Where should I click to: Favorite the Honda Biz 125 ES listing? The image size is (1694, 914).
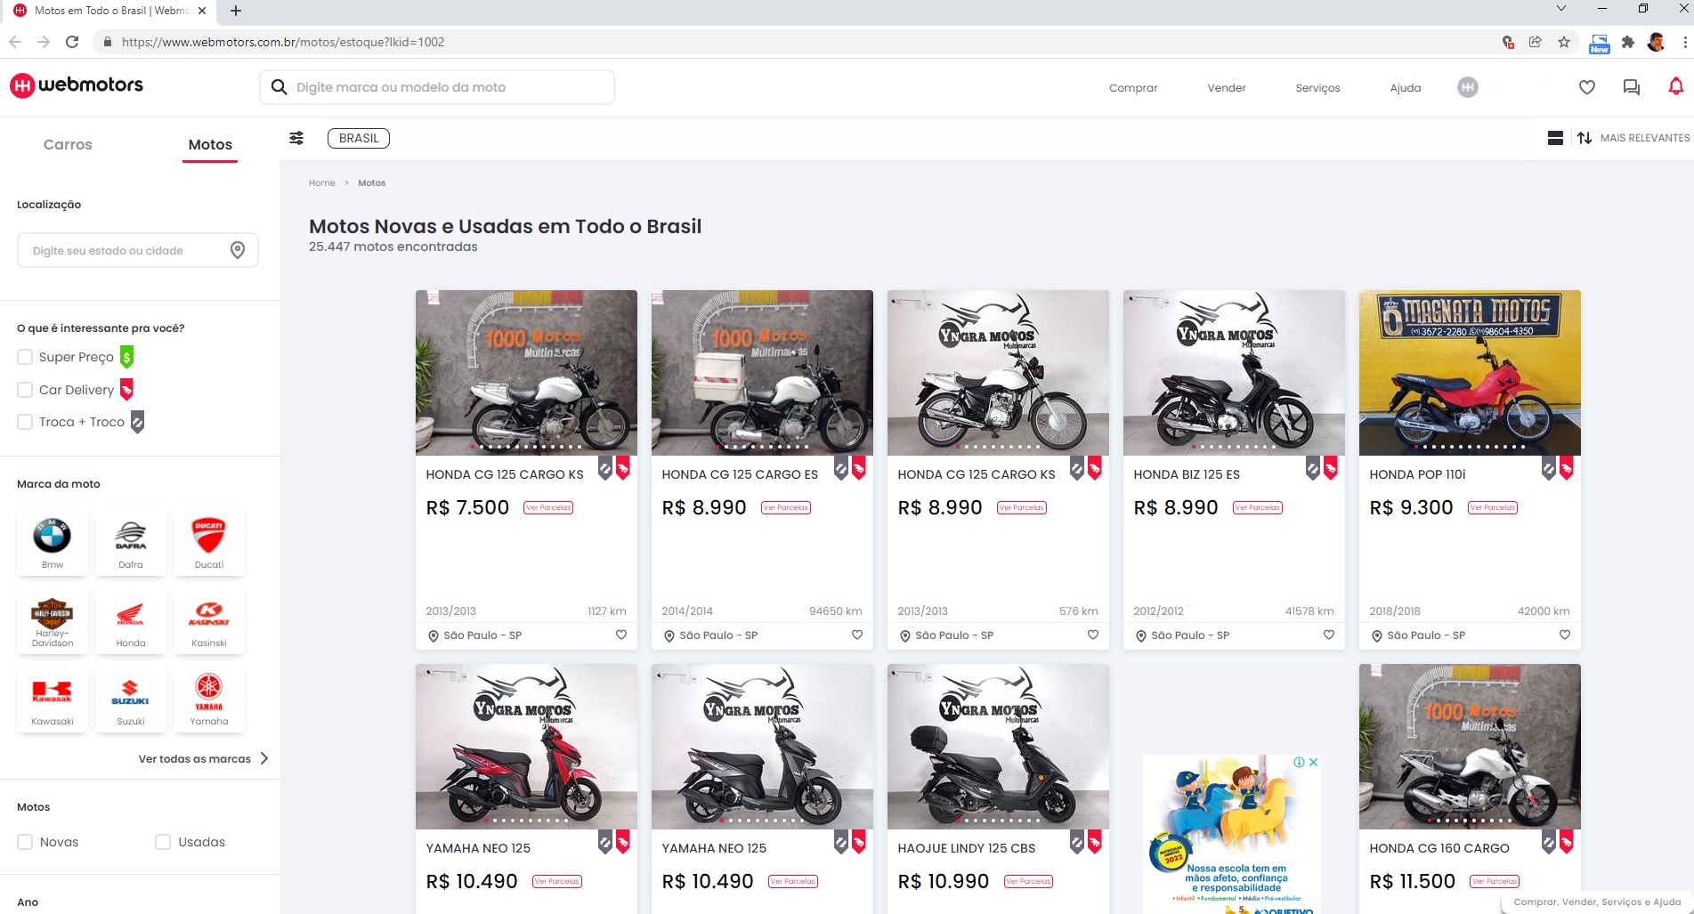coord(1329,635)
